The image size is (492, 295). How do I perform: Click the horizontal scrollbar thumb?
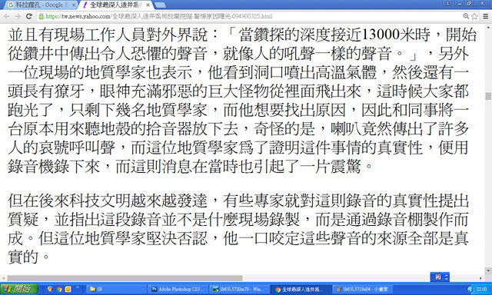tap(125, 278)
